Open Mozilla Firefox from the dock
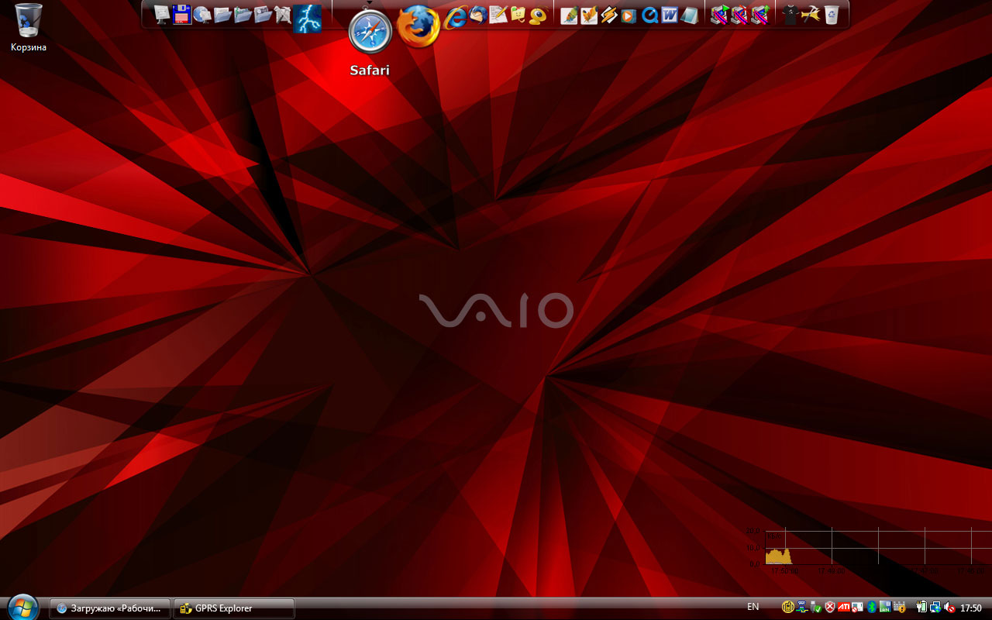Screen dimensions: 992x620 (x=418, y=26)
